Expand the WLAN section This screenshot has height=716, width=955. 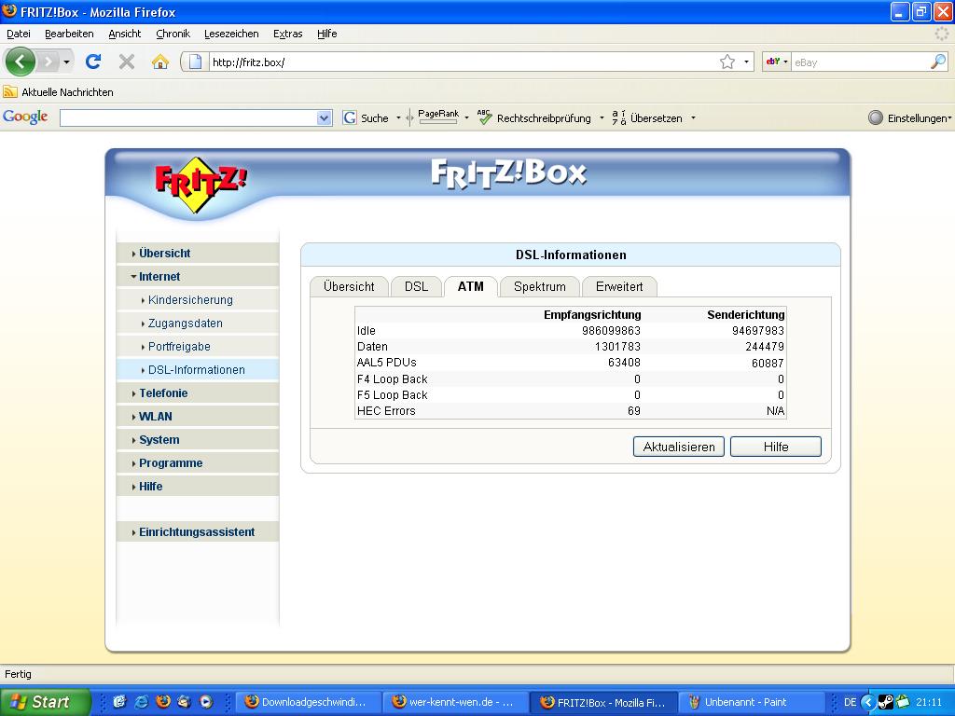[198, 417]
